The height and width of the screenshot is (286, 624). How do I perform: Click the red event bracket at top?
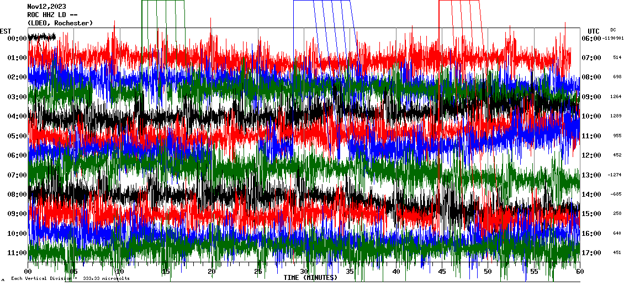pyautogui.click(x=458, y=2)
